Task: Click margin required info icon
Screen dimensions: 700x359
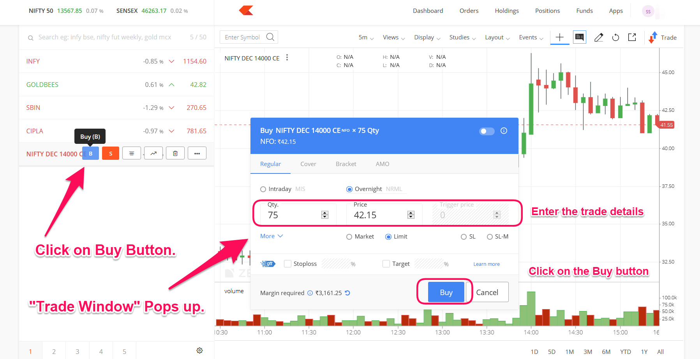Action: pos(310,293)
